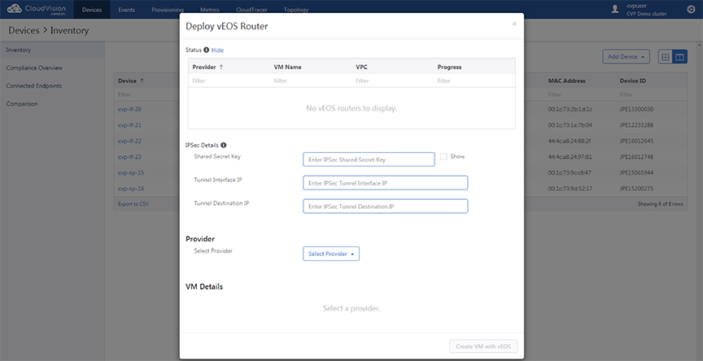Click the cvpuser profile icon

tap(615, 9)
